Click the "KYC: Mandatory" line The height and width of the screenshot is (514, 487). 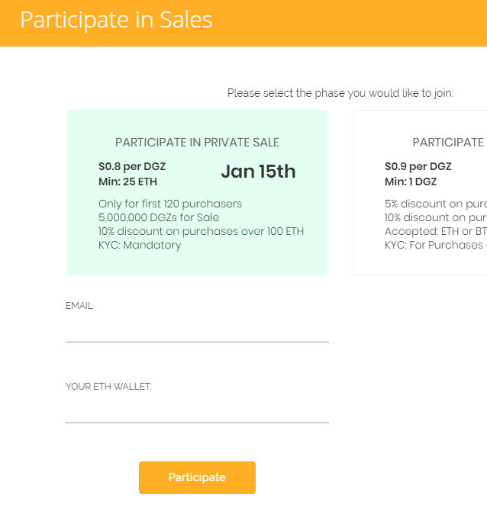point(140,245)
